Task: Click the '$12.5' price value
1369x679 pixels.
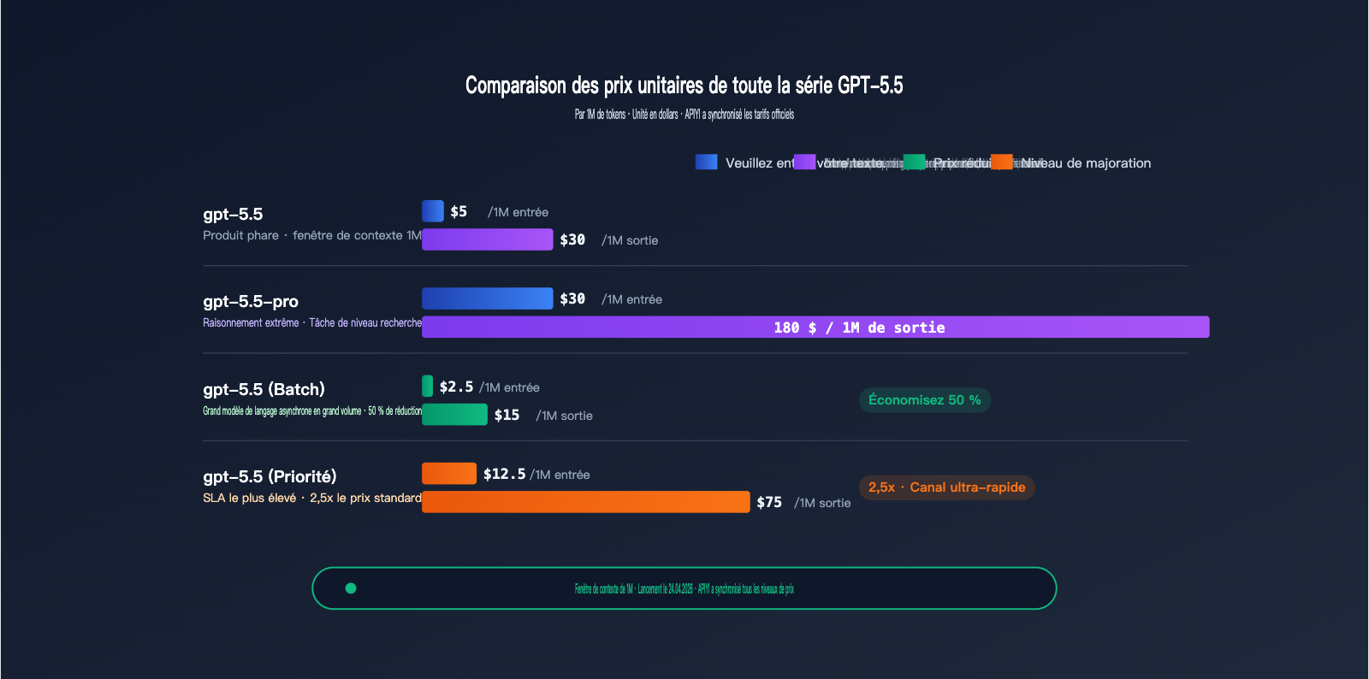Action: coord(504,474)
